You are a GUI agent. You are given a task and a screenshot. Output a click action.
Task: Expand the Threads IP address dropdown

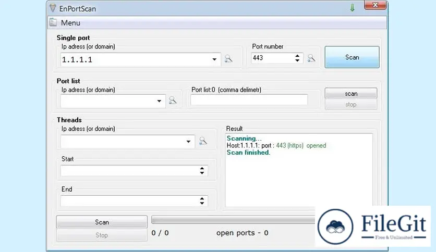[x=188, y=142]
